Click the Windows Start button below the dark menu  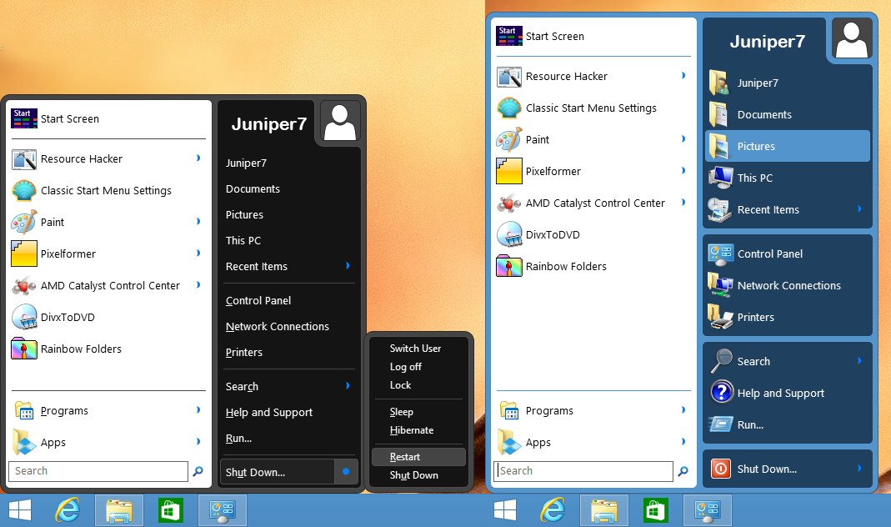20,510
